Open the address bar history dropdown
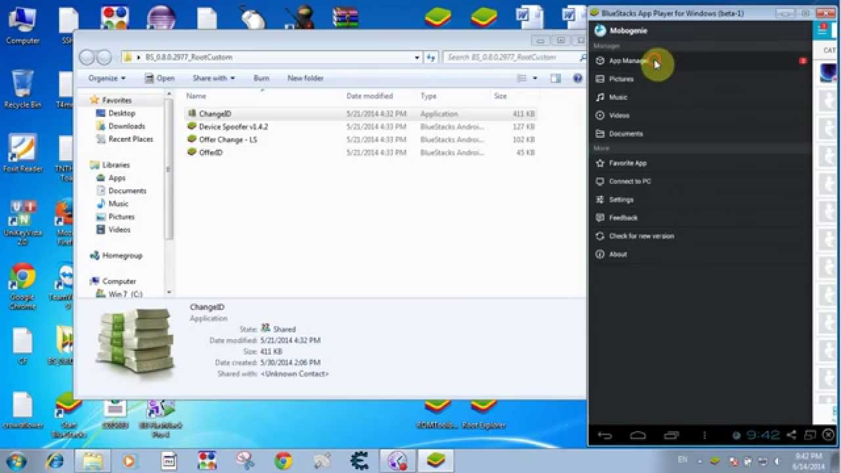 click(x=417, y=57)
